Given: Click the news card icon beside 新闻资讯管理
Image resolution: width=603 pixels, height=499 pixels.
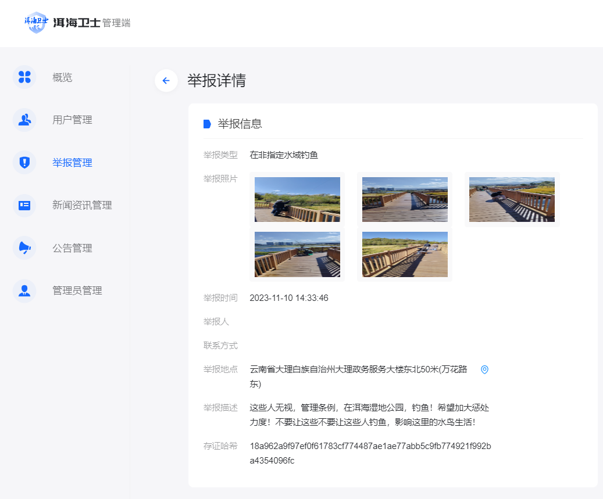Looking at the screenshot, I should [24, 205].
